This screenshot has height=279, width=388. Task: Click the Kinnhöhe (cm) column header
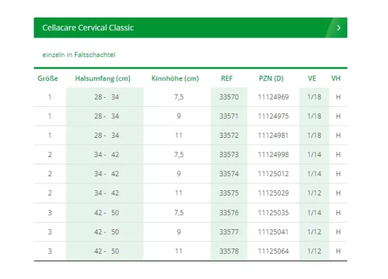175,78
